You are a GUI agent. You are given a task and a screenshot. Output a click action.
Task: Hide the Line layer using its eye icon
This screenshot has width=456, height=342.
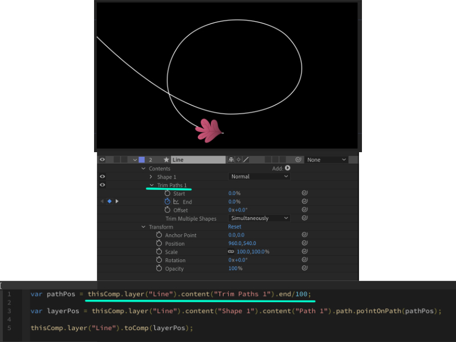pos(103,160)
